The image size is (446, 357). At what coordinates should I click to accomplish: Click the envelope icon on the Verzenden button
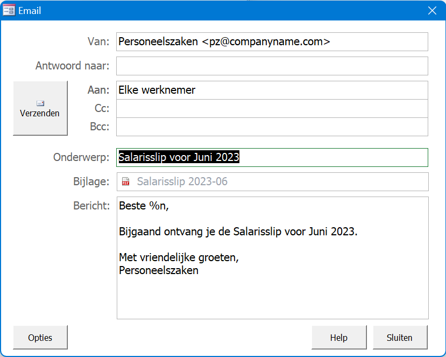pos(40,103)
